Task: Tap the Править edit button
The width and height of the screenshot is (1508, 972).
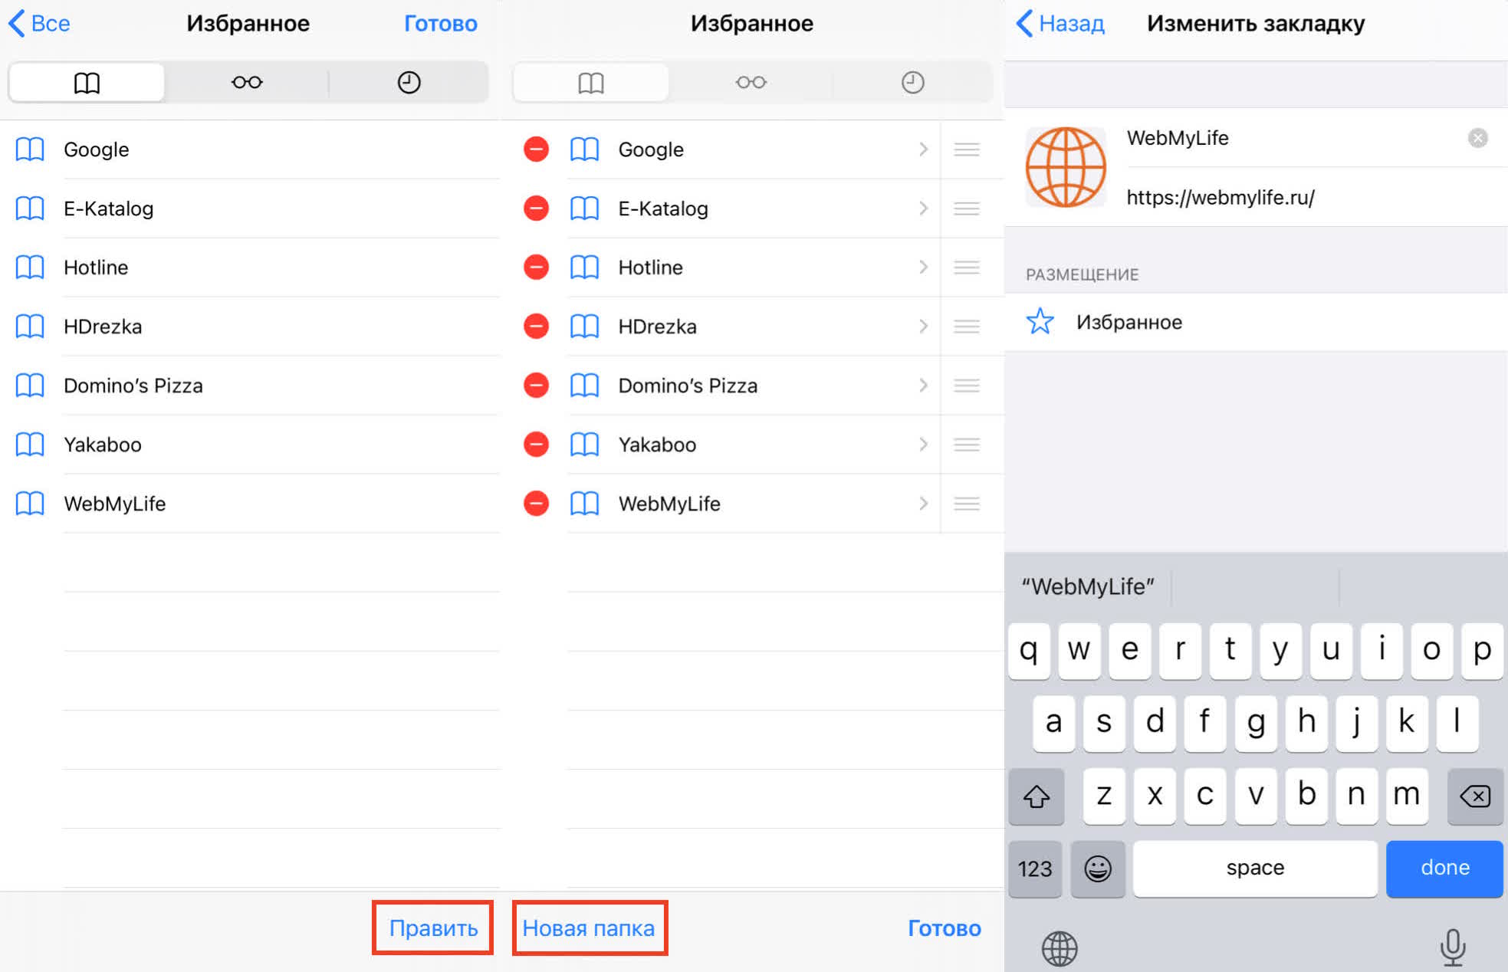Action: [x=432, y=928]
